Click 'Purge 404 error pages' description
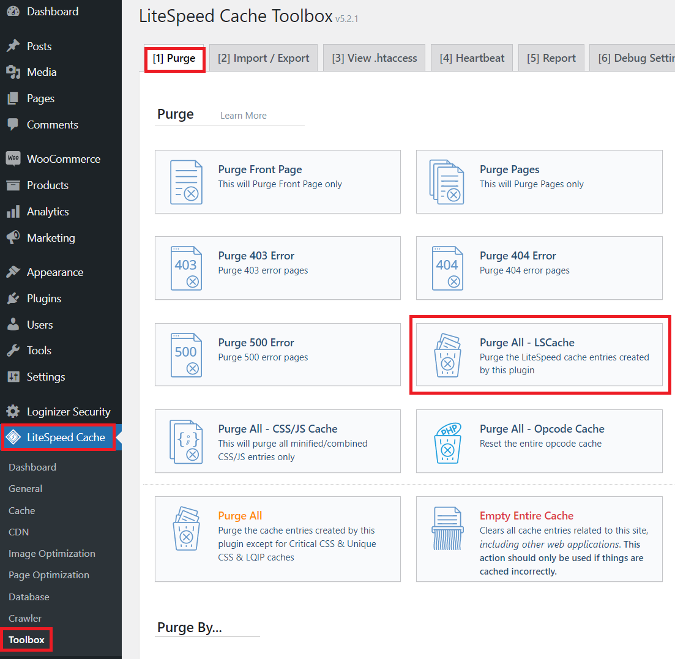 click(524, 270)
